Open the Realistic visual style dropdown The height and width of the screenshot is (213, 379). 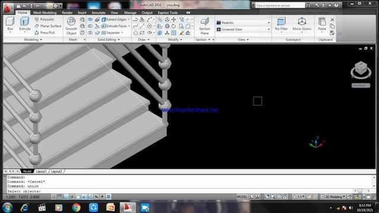click(x=243, y=22)
